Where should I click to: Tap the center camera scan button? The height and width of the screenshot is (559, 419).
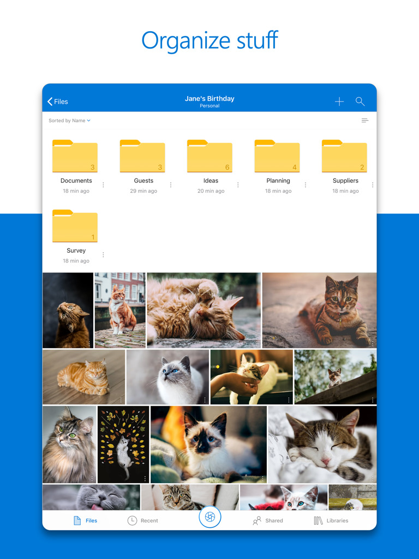click(x=209, y=517)
